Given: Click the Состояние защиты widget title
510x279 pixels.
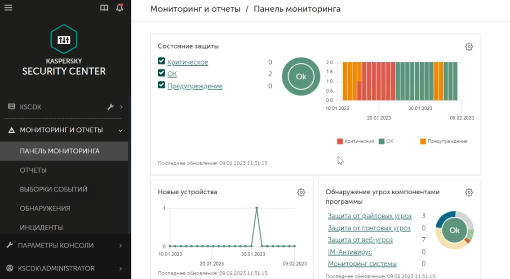Looking at the screenshot, I should [x=188, y=46].
